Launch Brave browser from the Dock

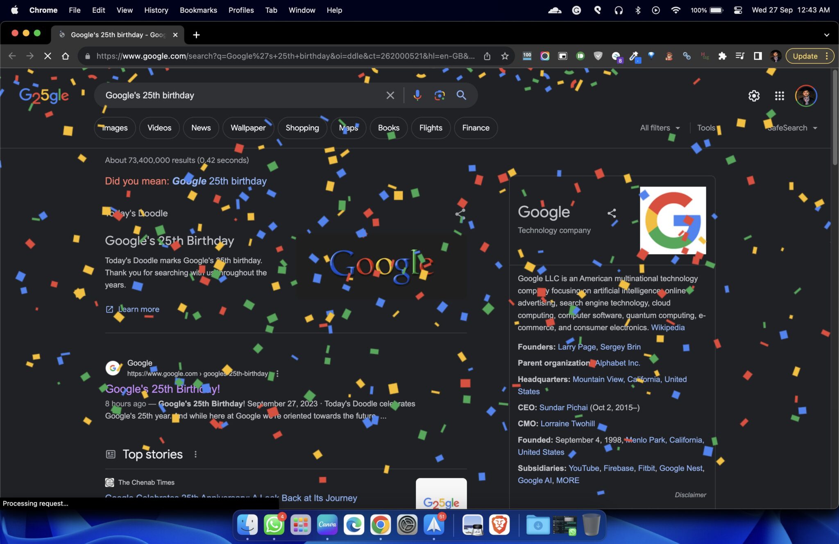[x=499, y=525]
